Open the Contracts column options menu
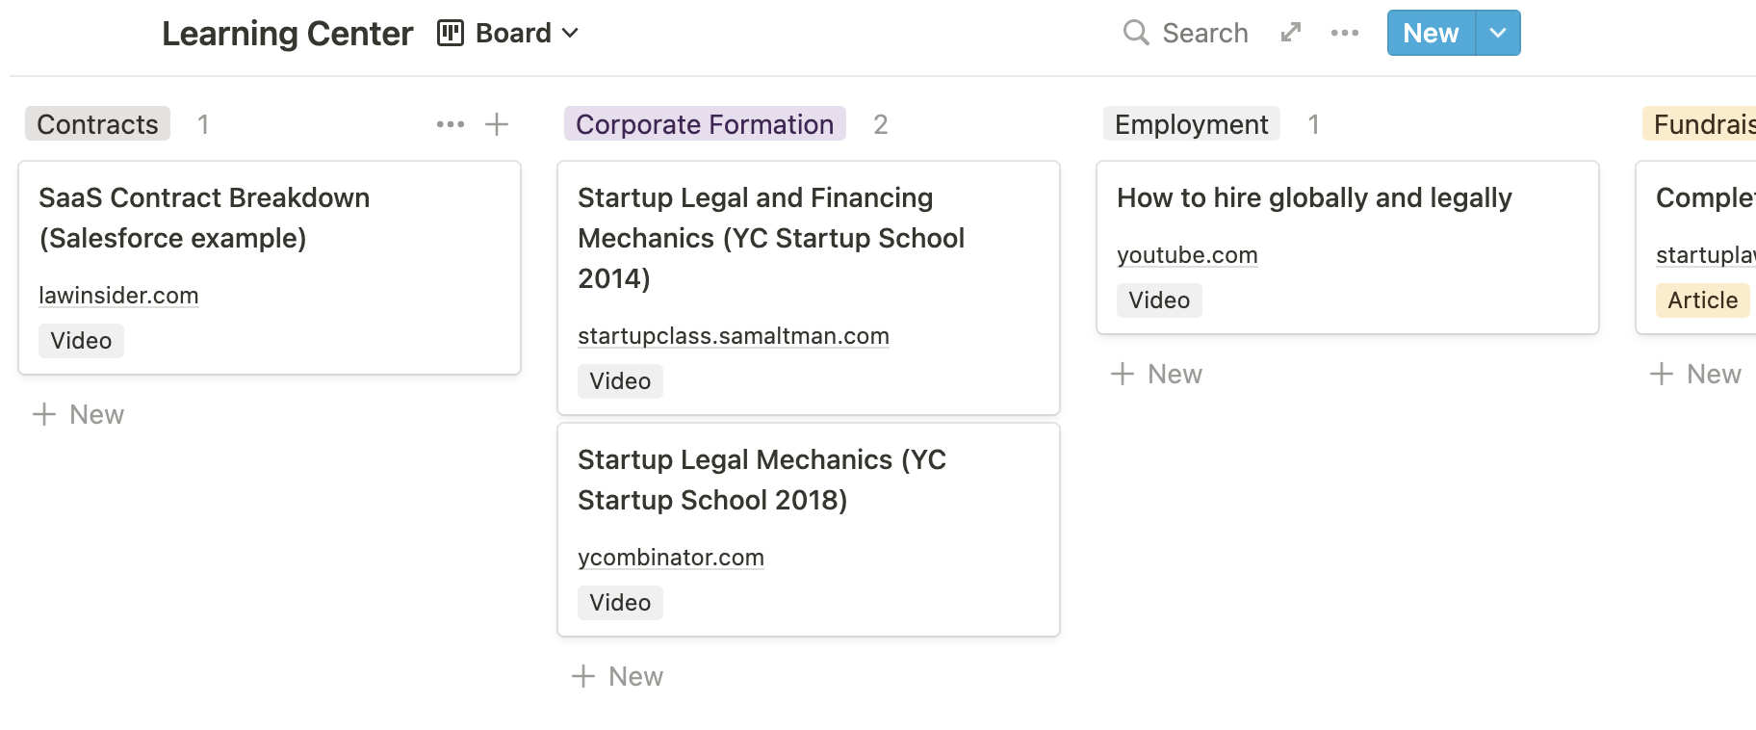The width and height of the screenshot is (1756, 730). pyautogui.click(x=451, y=123)
